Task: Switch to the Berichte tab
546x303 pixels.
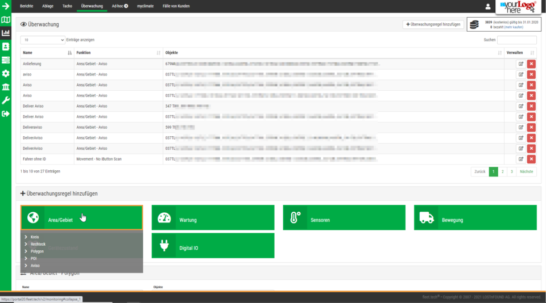Action: [x=26, y=6]
